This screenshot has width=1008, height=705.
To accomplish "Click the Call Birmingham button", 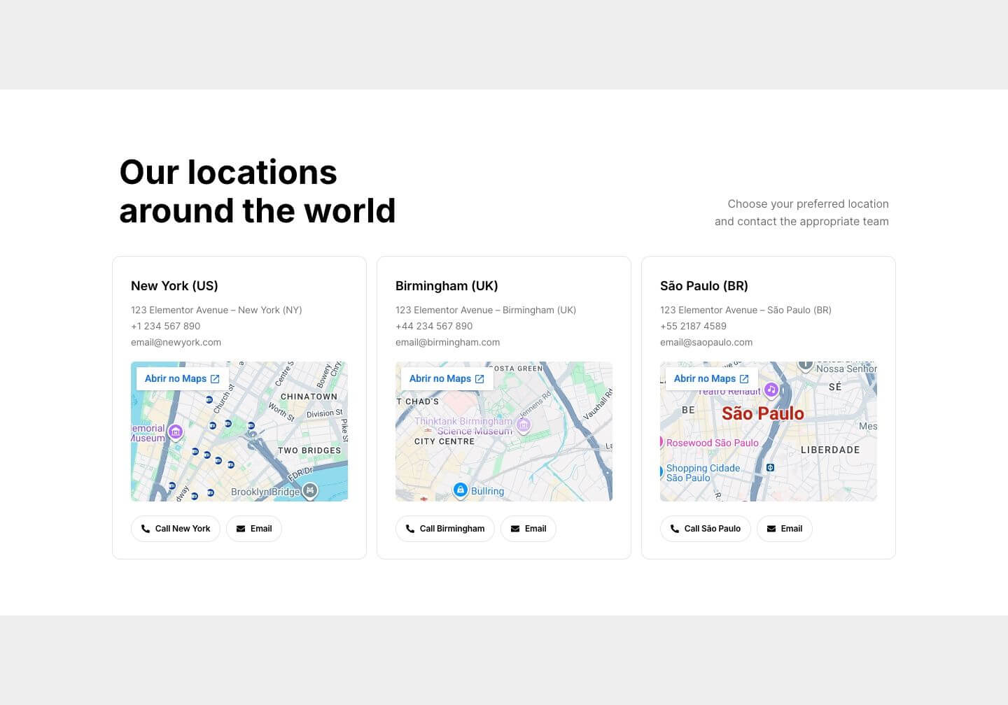I will click(445, 529).
